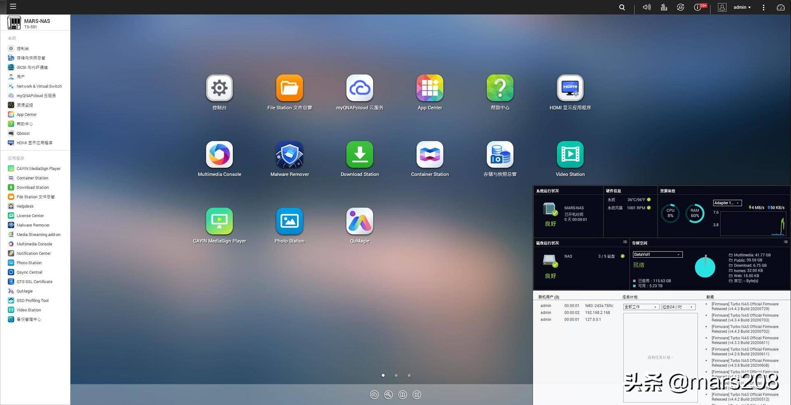
Task: Click the volume control icon in top bar
Action: 646,7
